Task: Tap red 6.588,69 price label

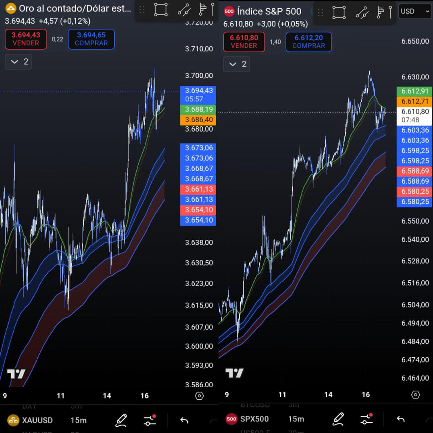Action: (415, 171)
